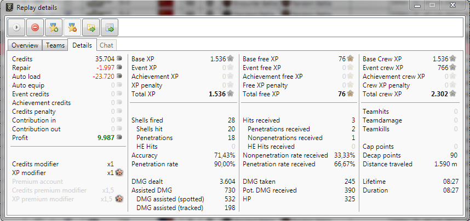Click the Total crew XP star icon
The height and width of the screenshot is (221, 470).
coord(454,94)
